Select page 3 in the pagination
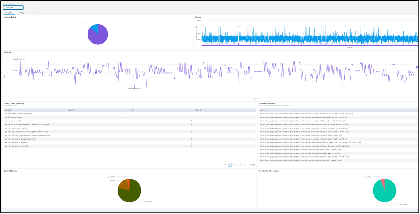 pos(237,165)
